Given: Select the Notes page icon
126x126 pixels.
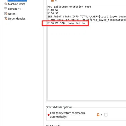Looking at the screenshot, I should pyautogui.click(x=6, y=14).
